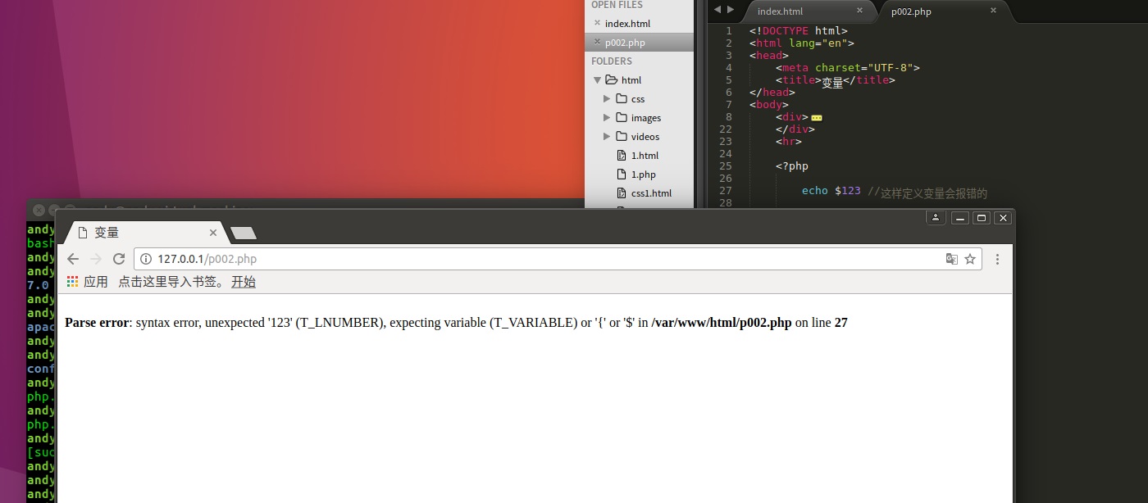The width and height of the screenshot is (1148, 503).
Task: Go to next tab with right arrow
Action: pos(731,10)
